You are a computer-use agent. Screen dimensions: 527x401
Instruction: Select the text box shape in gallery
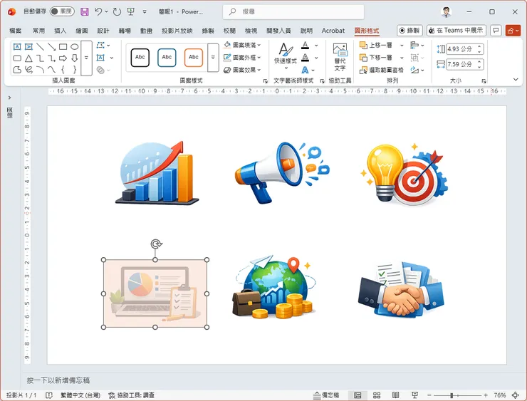17,47
